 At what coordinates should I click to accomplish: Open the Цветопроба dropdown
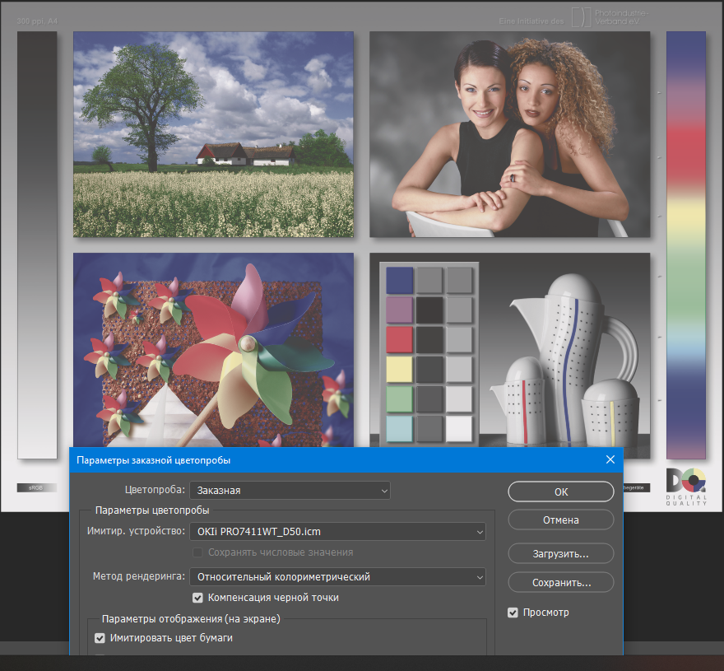(x=290, y=490)
